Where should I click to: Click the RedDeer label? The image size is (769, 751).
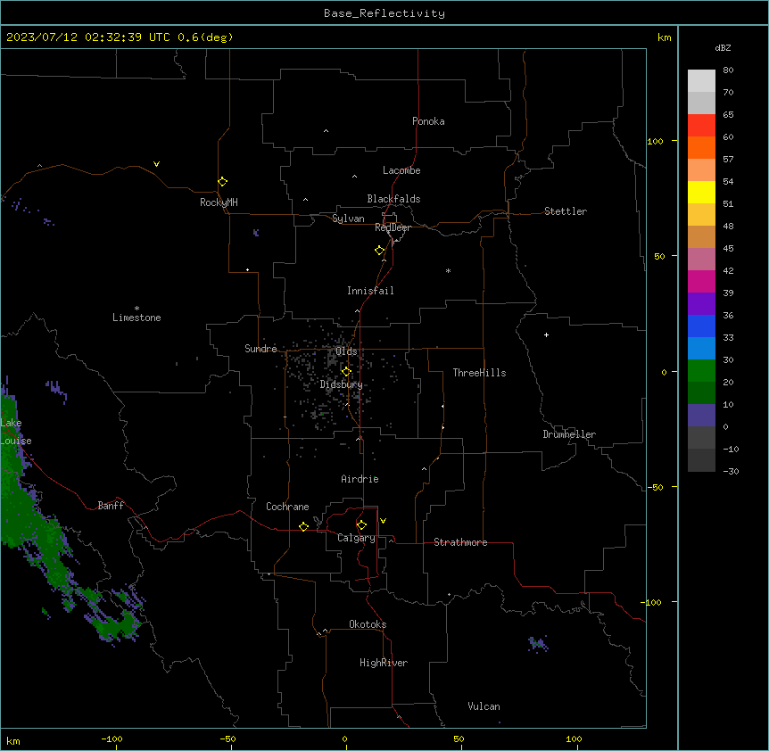click(393, 227)
